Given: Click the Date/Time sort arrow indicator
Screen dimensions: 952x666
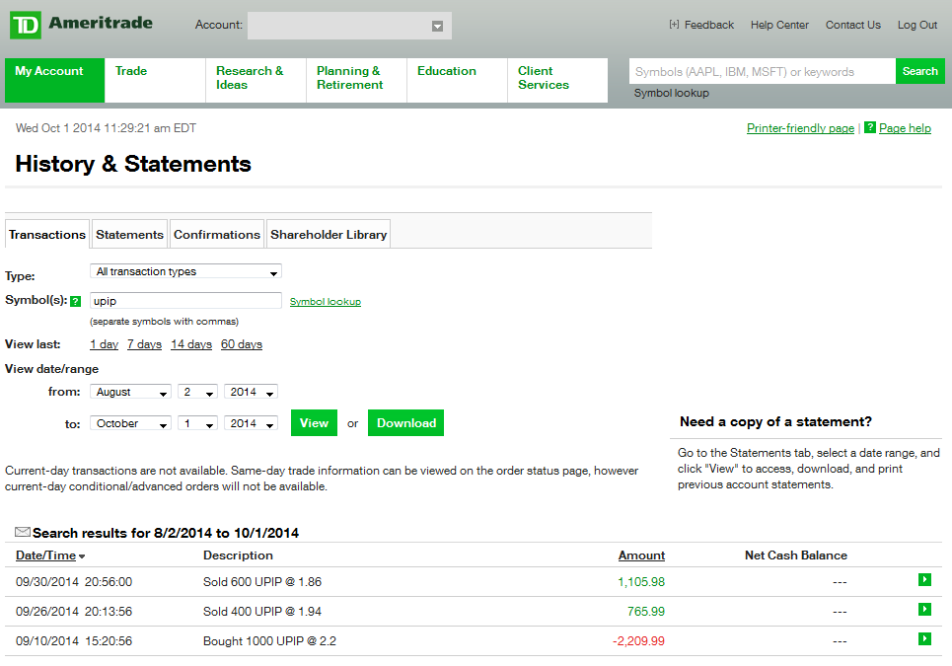Looking at the screenshot, I should click(82, 556).
